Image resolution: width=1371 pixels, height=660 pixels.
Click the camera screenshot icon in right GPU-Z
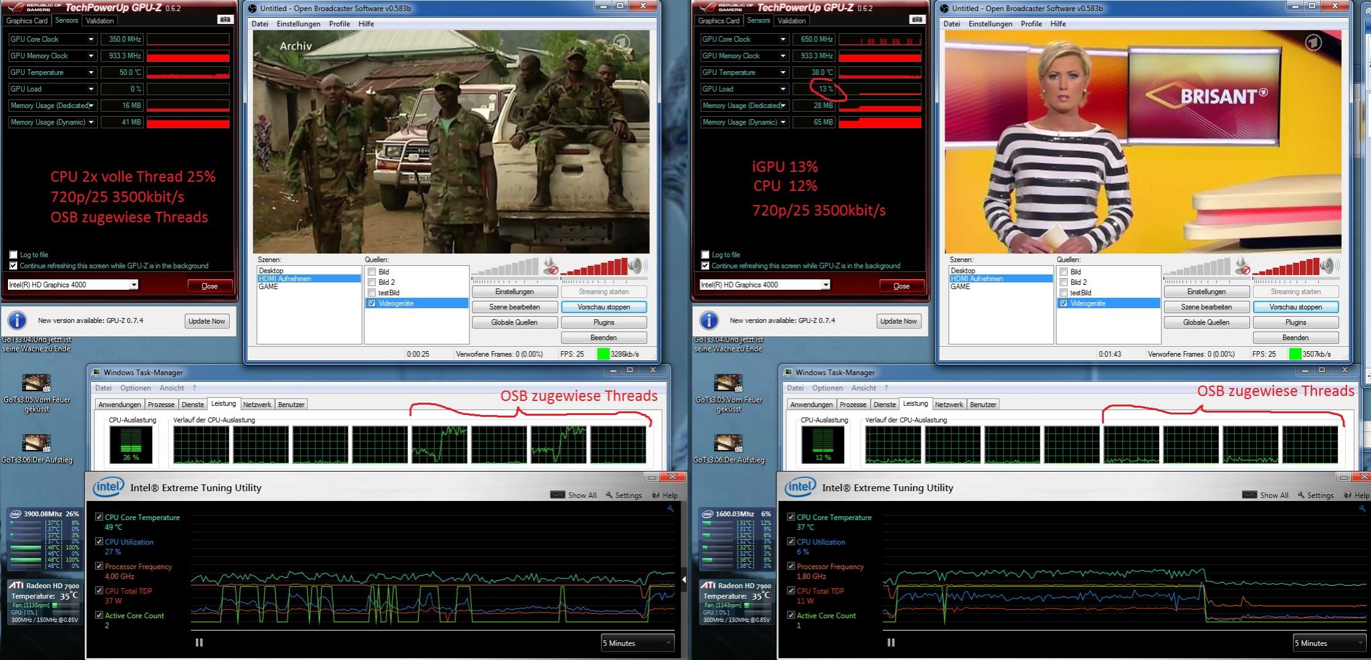[916, 20]
